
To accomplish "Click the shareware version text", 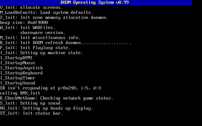I will pyautogui.click(x=43, y=32).
